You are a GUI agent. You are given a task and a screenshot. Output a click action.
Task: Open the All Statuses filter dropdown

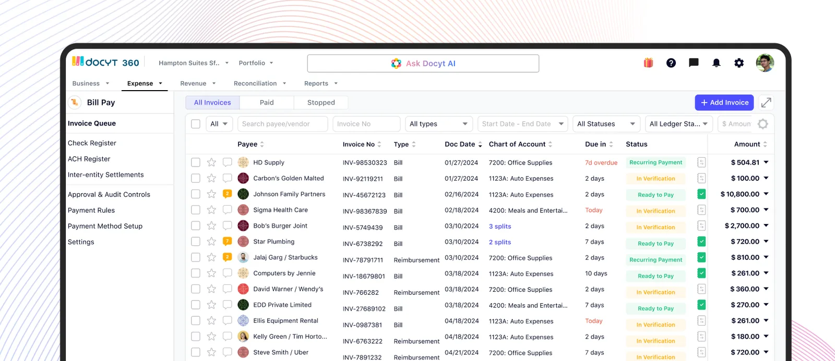point(606,124)
